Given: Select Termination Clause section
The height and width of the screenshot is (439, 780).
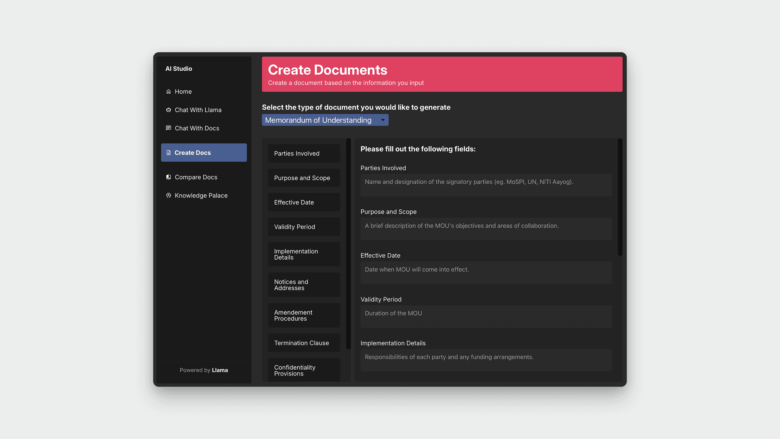Looking at the screenshot, I should tap(304, 343).
